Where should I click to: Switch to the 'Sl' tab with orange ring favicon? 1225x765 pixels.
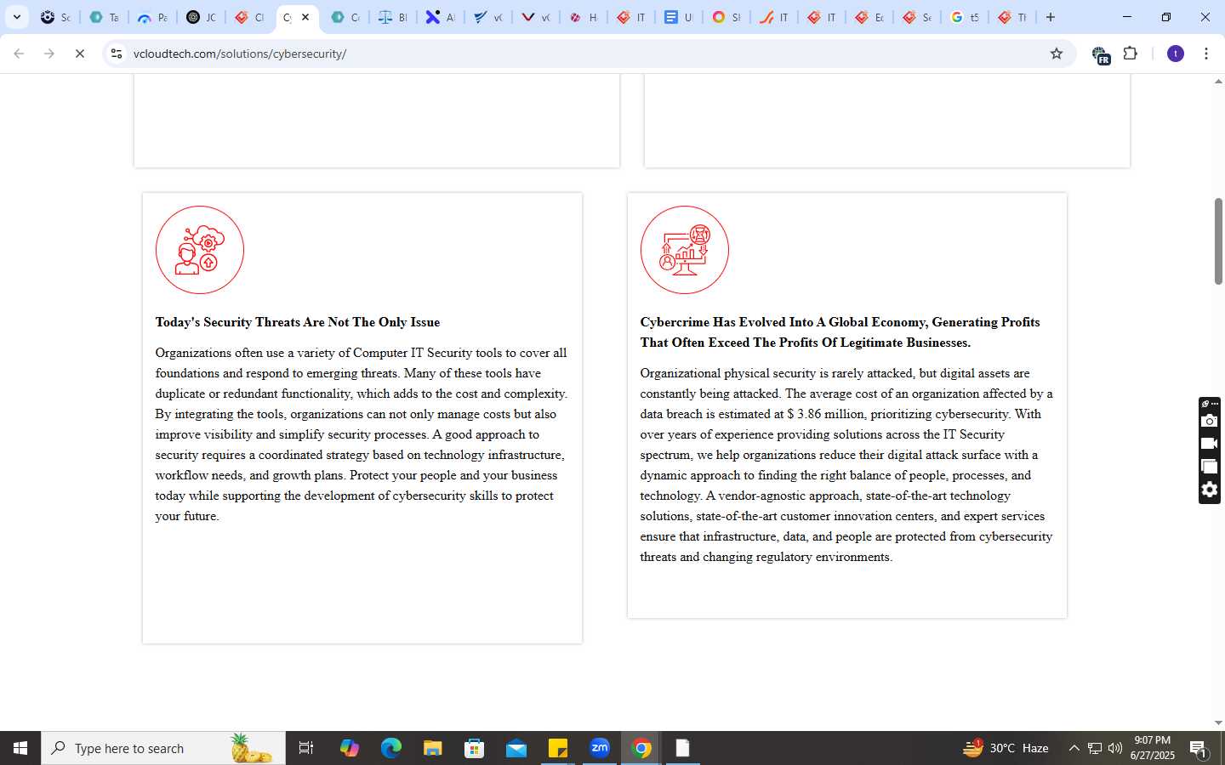pyautogui.click(x=726, y=17)
